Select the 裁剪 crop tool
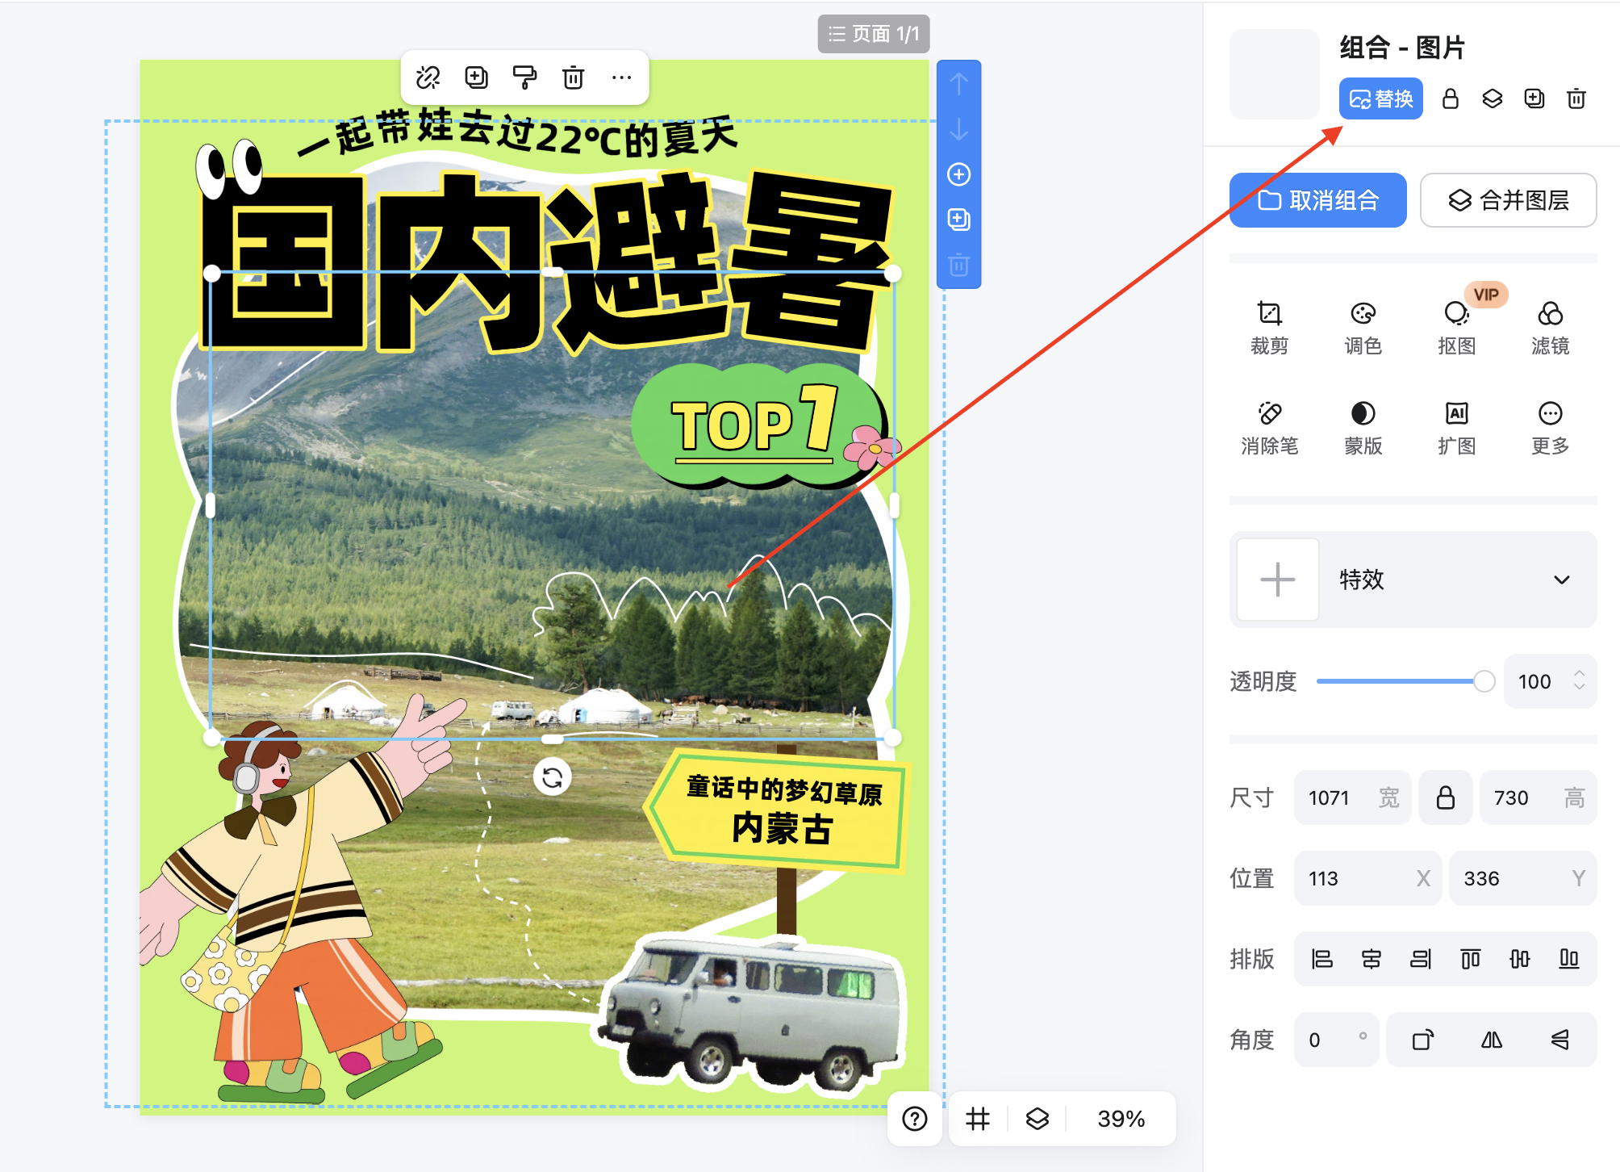Image resolution: width=1620 pixels, height=1172 pixels. click(1269, 325)
